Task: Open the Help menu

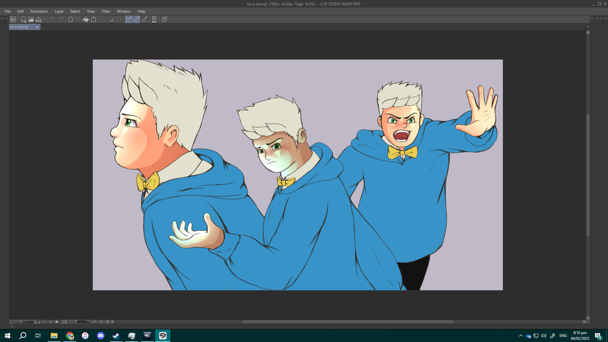Action: 142,11
